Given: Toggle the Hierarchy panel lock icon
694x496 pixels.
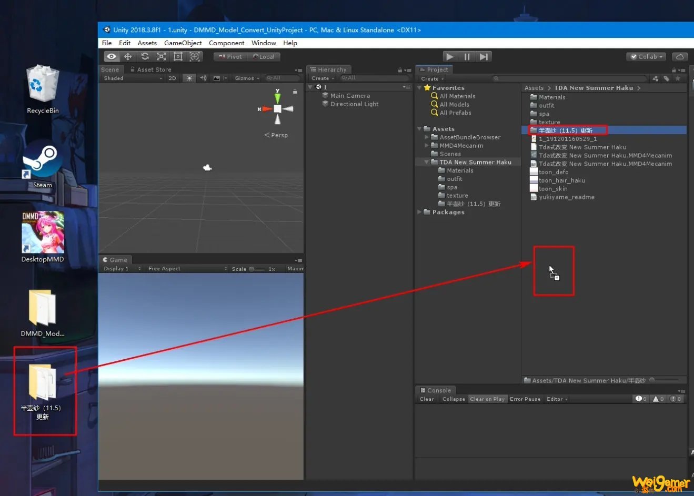Looking at the screenshot, I should [400, 69].
